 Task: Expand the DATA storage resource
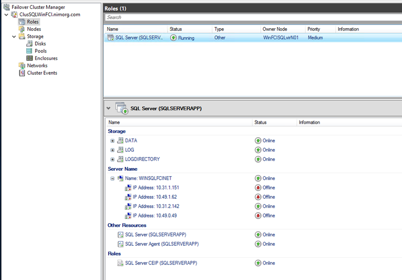pos(113,141)
